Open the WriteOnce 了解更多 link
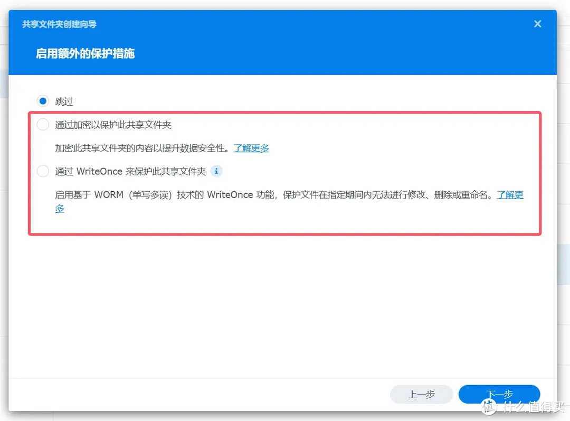Viewport: 570px width, 421px height. click(510, 194)
